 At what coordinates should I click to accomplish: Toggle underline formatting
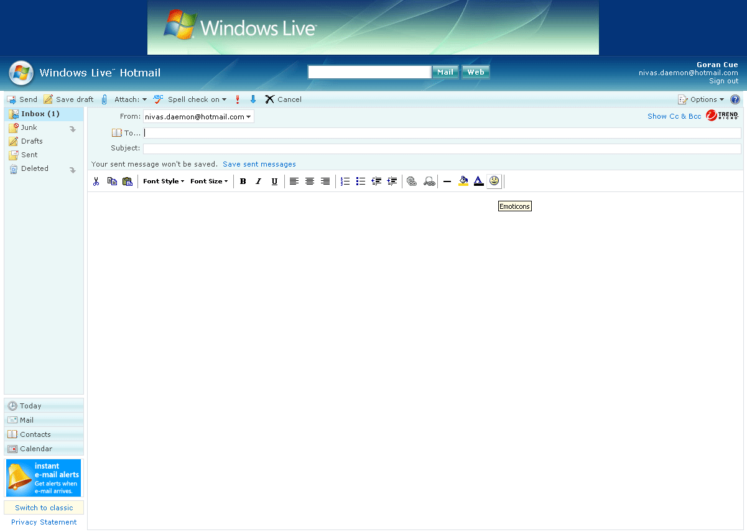274,181
